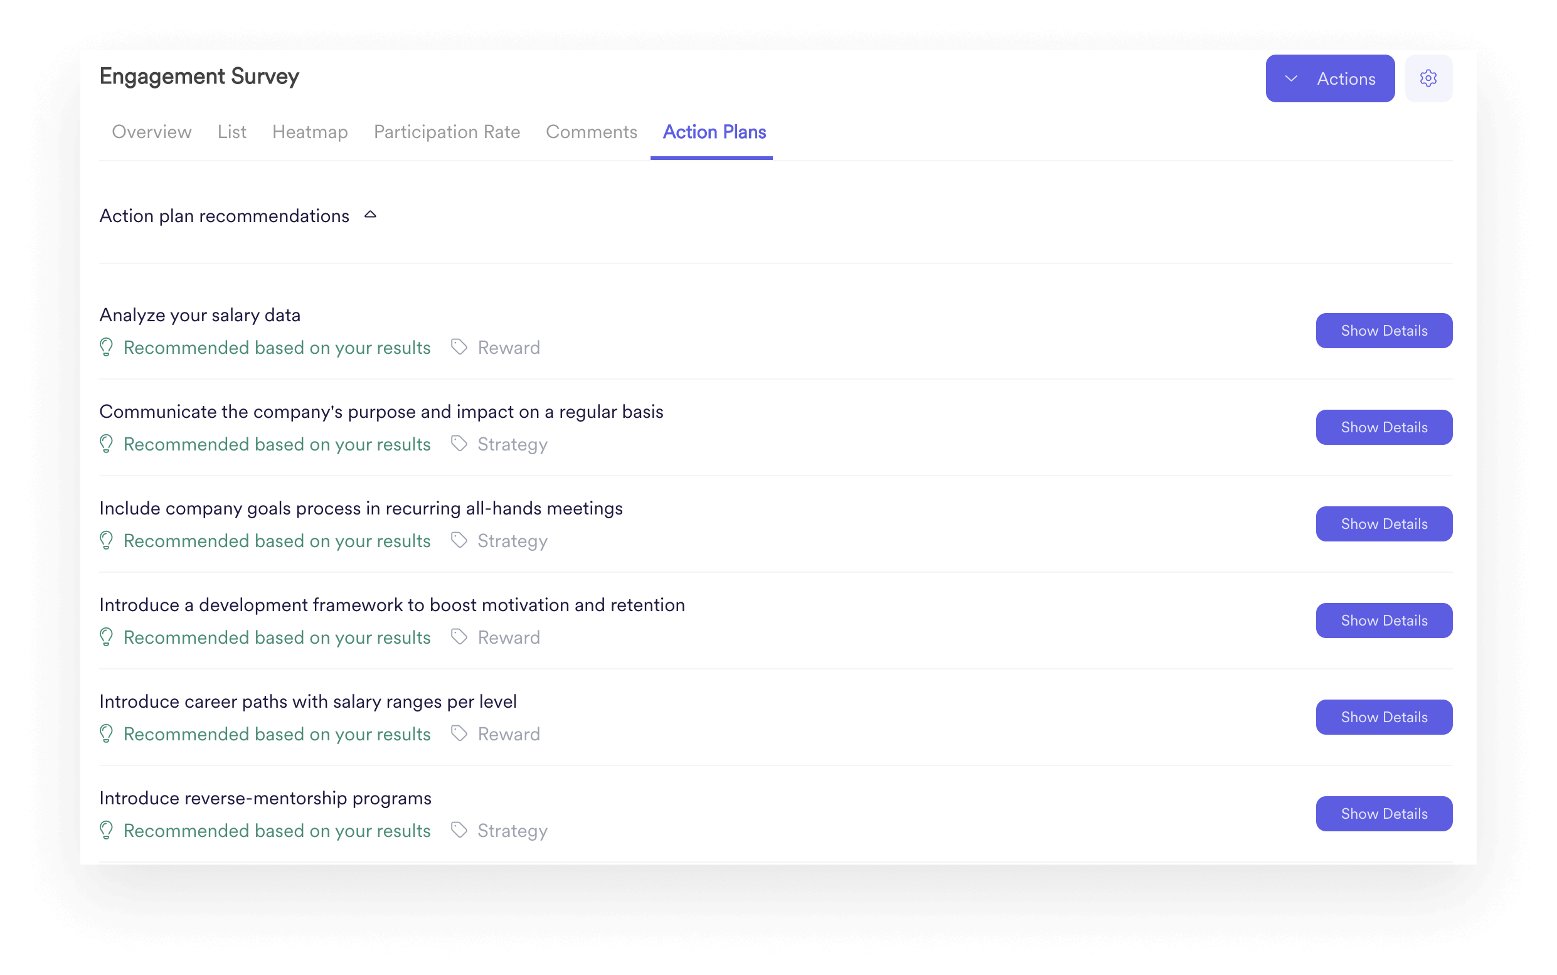This screenshot has width=1557, height=975.
Task: Click 'Recommended based on your results' for salary data
Action: coord(276,347)
